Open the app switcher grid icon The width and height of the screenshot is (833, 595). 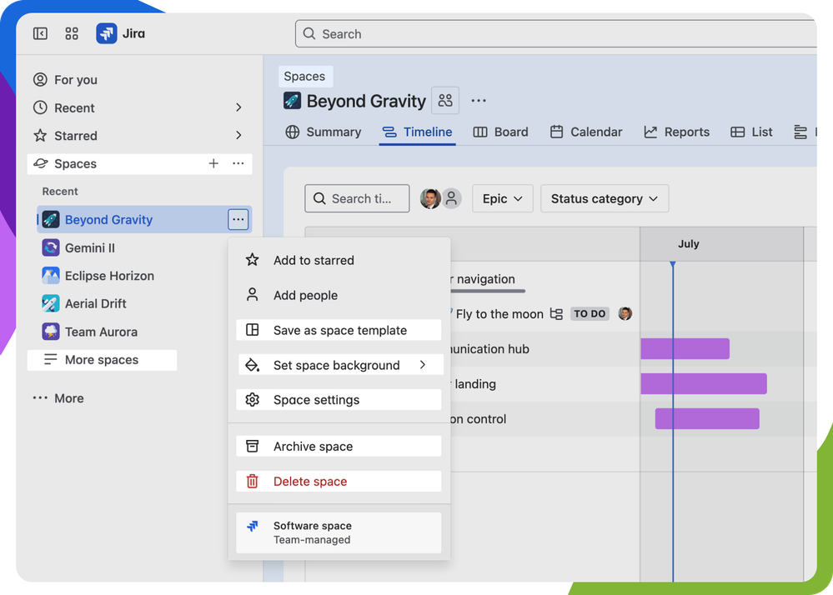pyautogui.click(x=72, y=33)
